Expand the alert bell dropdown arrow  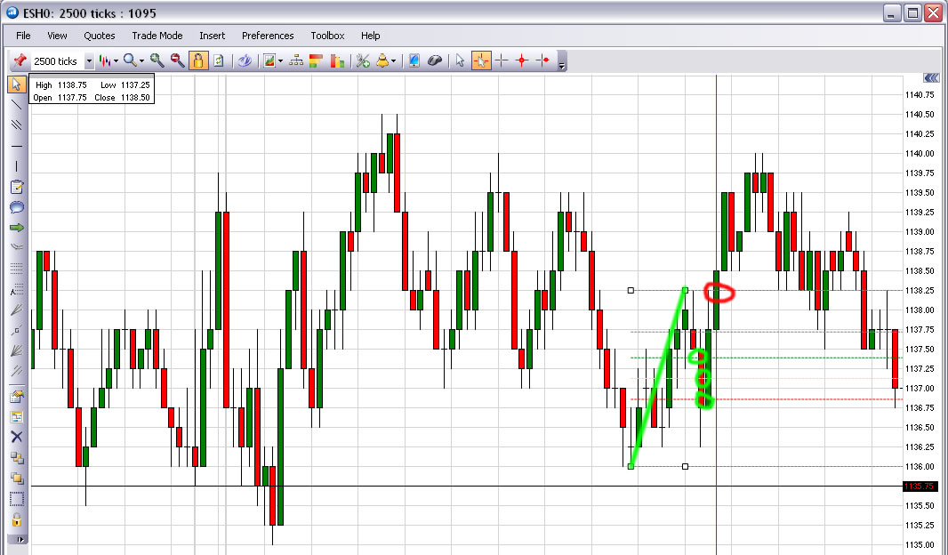click(394, 61)
